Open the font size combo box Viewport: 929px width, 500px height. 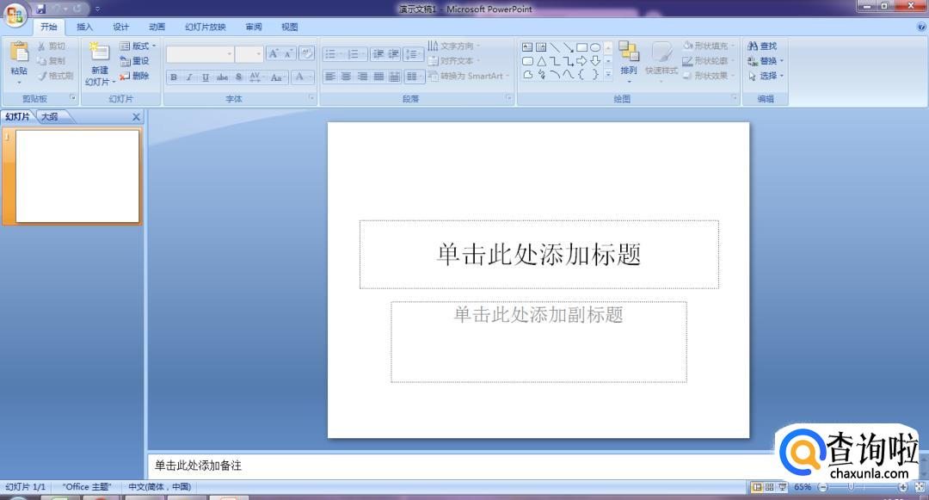(249, 54)
